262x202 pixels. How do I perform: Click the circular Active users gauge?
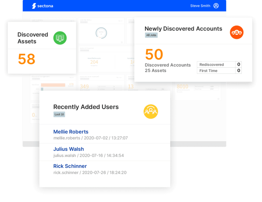(x=101, y=33)
